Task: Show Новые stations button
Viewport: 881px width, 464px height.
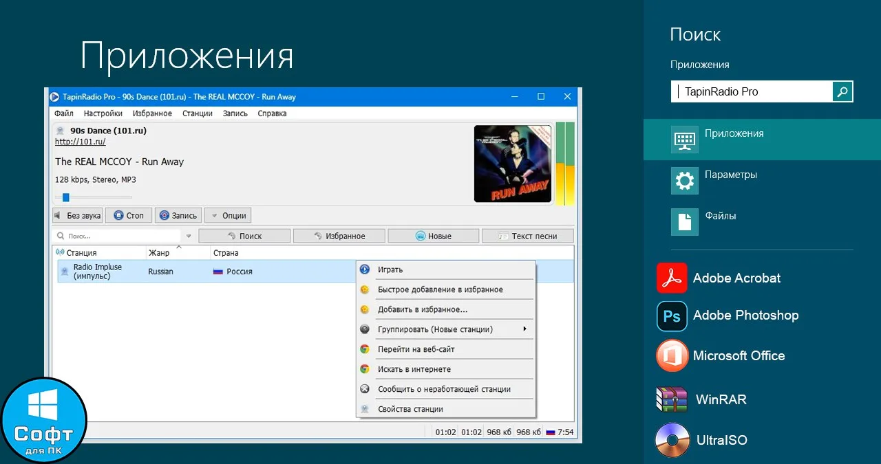Action: [434, 236]
